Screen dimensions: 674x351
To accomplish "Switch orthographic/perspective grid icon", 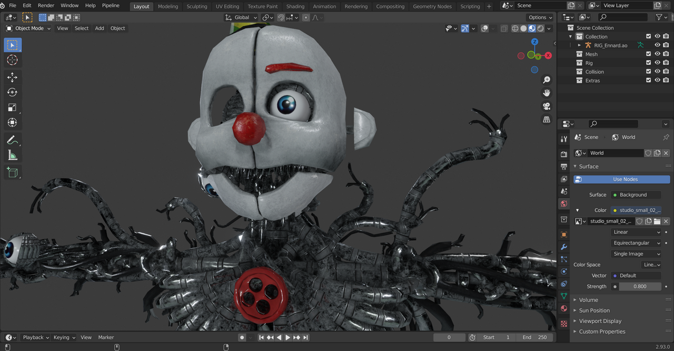I will coord(547,120).
